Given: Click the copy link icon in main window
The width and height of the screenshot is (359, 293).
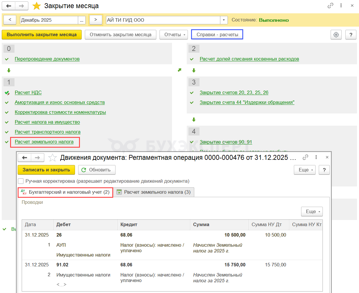Looking at the screenshot, I should point(330,6).
